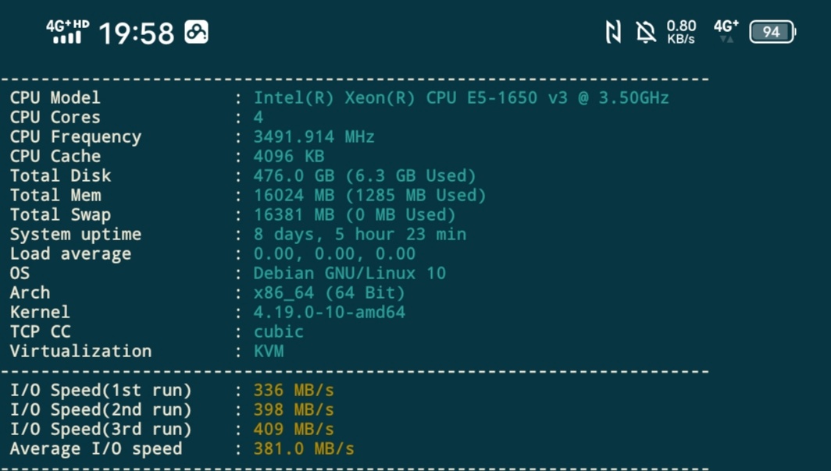Click the Intel Xeon E5-1650 v3 CPU model text

[461, 98]
